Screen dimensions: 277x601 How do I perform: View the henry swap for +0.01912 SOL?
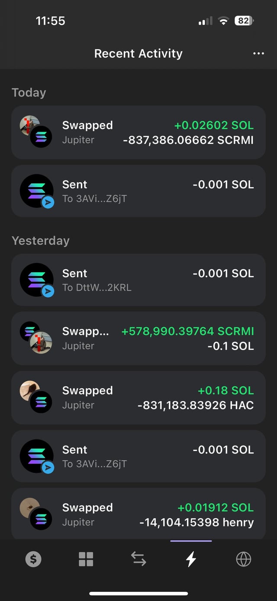pyautogui.click(x=138, y=514)
